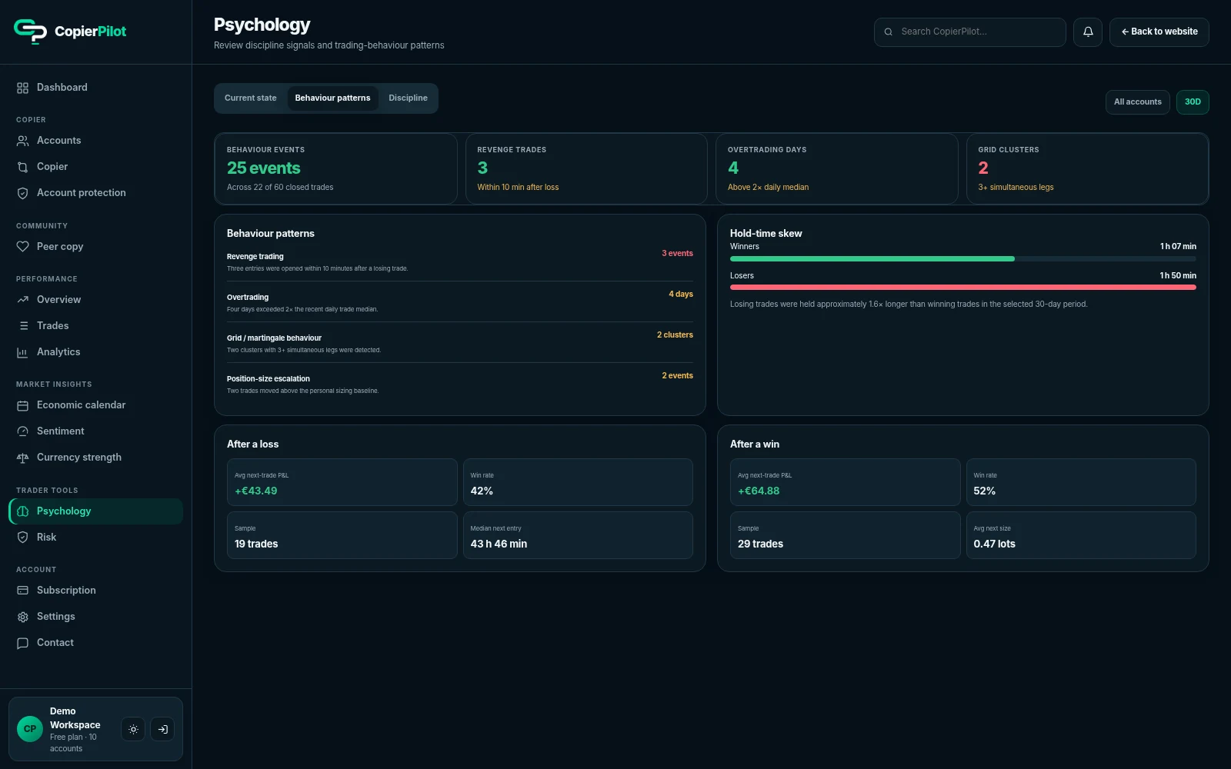This screenshot has height=769, width=1231.
Task: Click Grid / martingale behaviour row
Action: click(x=460, y=344)
